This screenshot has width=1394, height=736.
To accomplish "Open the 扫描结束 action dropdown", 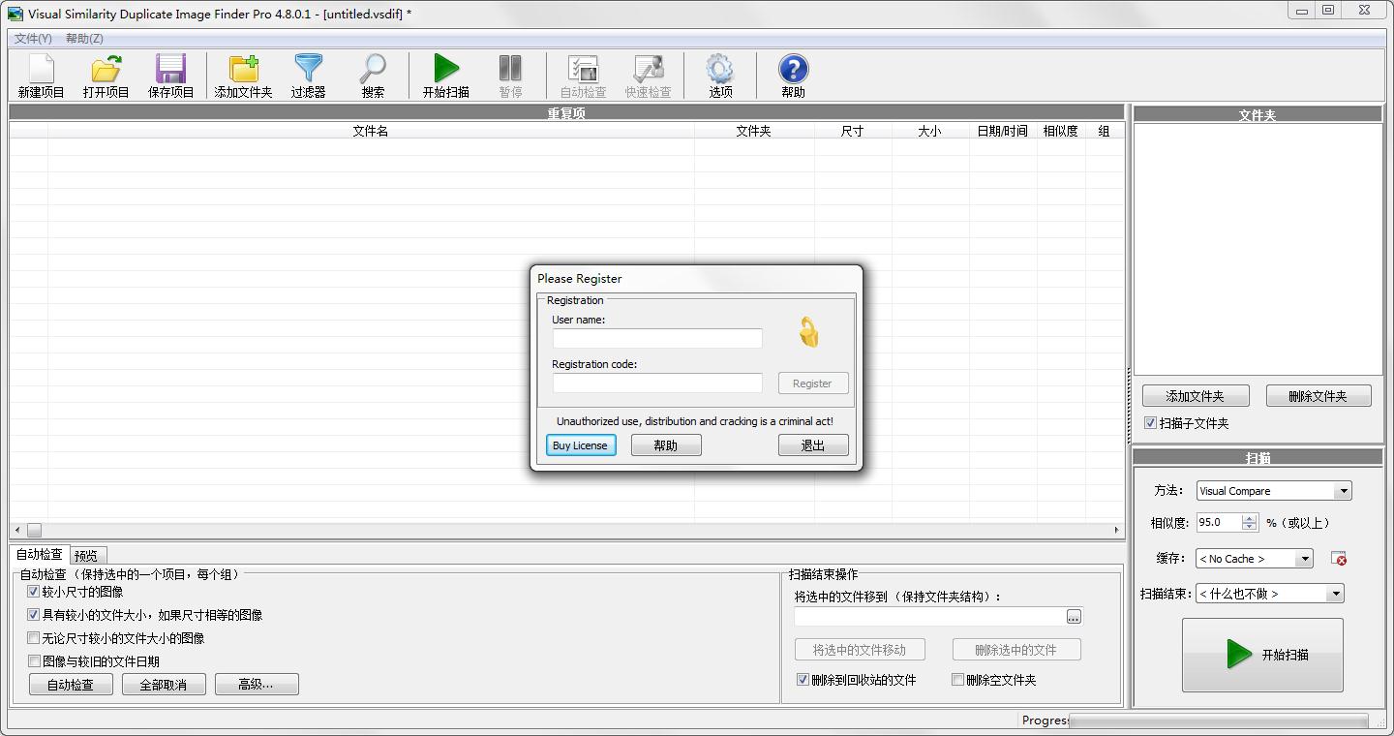I will pos(1336,594).
